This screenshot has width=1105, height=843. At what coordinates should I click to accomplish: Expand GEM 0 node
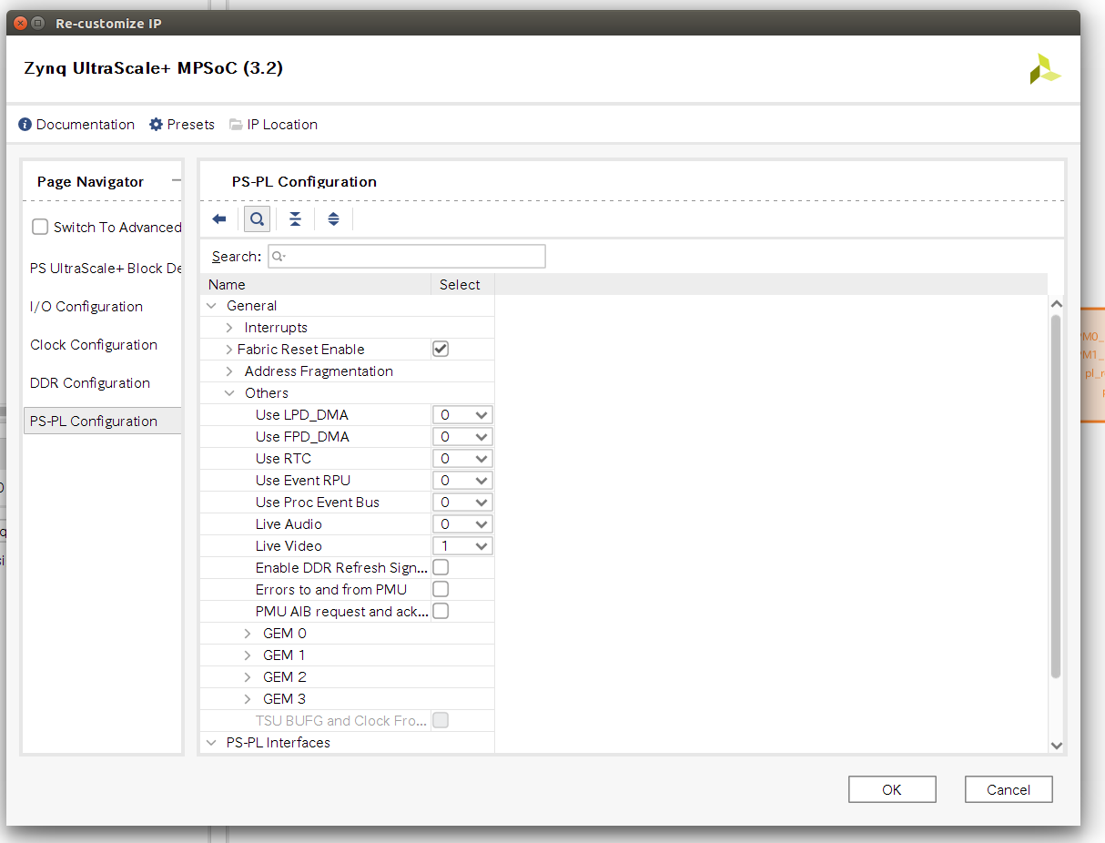pos(248,634)
